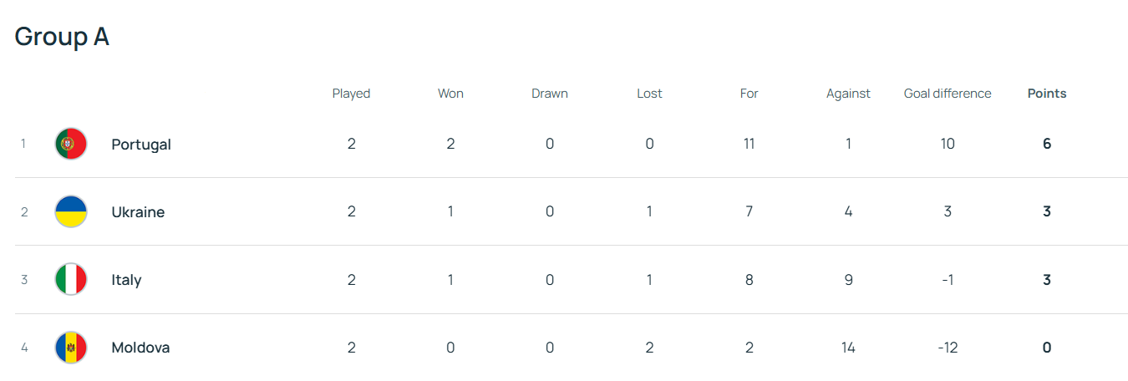Click Portugal's points value of 6
Viewport: 1128px width, 381px height.
[x=1047, y=144]
